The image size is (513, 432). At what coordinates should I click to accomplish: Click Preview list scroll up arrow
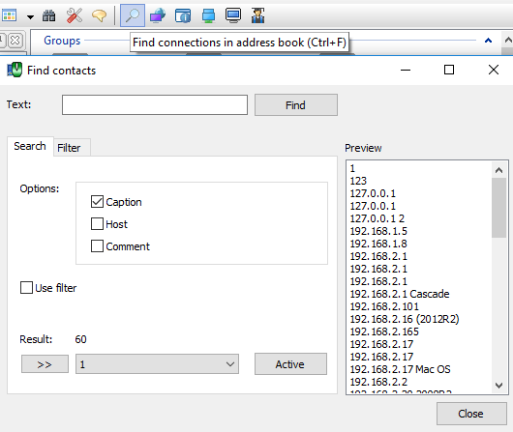click(498, 170)
